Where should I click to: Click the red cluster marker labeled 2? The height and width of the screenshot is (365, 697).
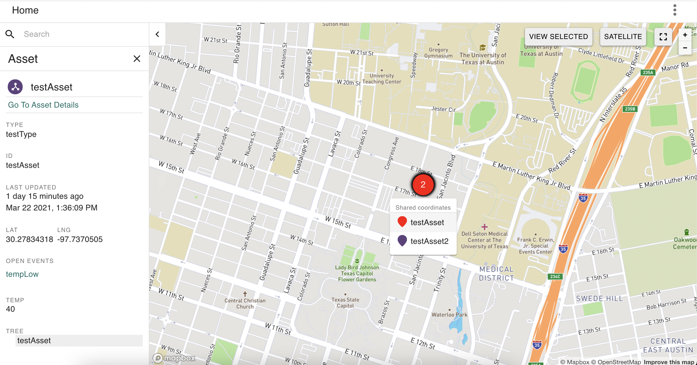(423, 185)
